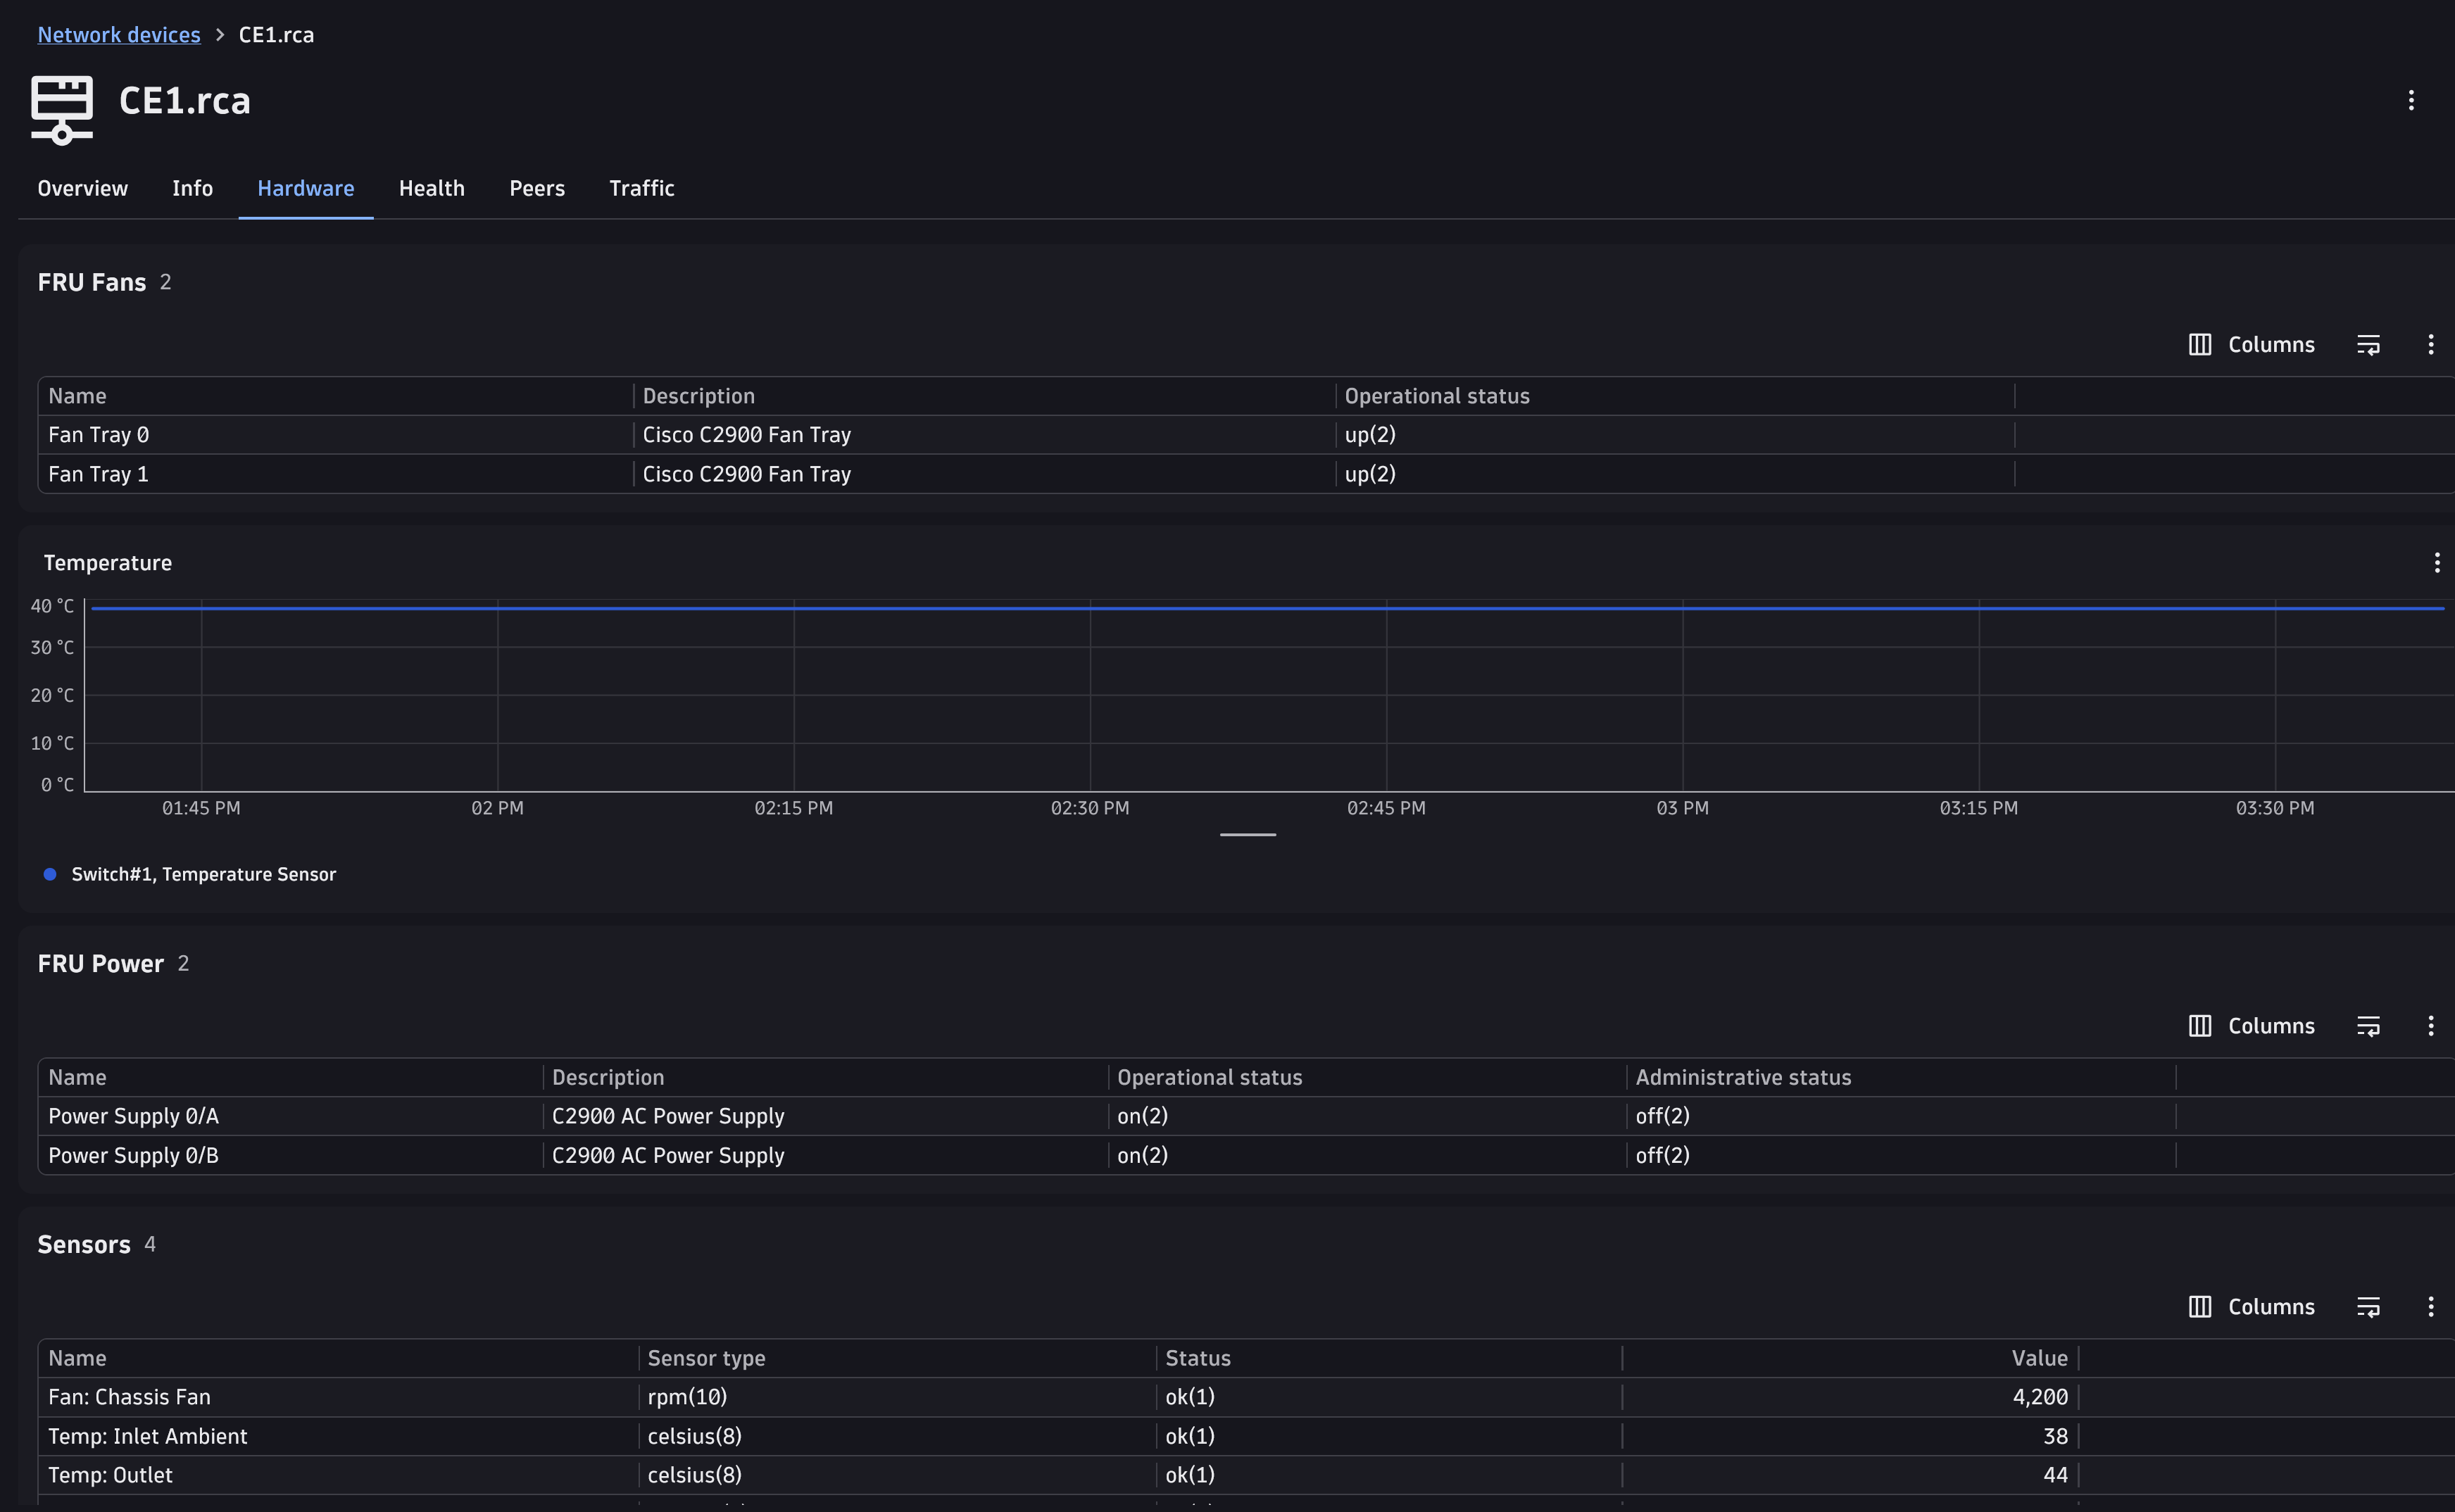
Task: Click the blue Temperature Sensor legend dot
Action: 50,874
